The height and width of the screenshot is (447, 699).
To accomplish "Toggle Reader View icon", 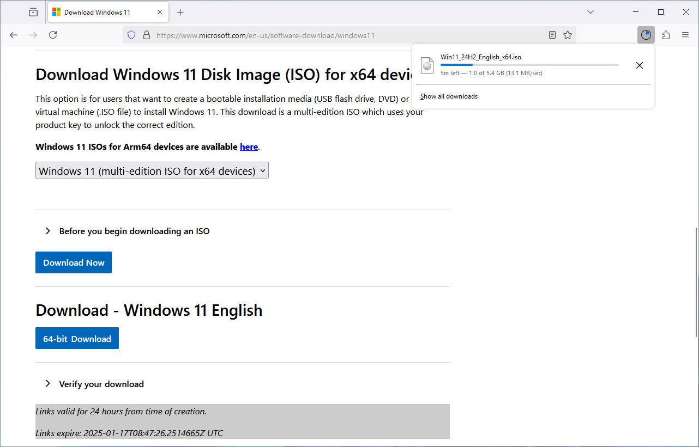I will click(552, 35).
